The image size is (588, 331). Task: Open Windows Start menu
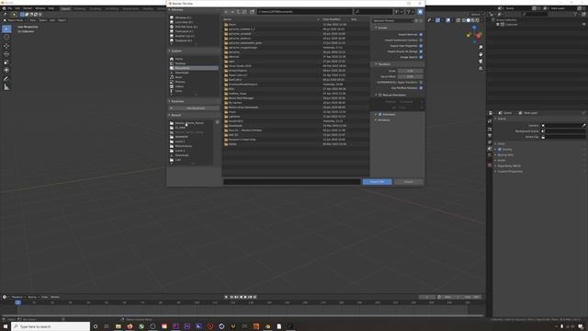tap(6, 326)
